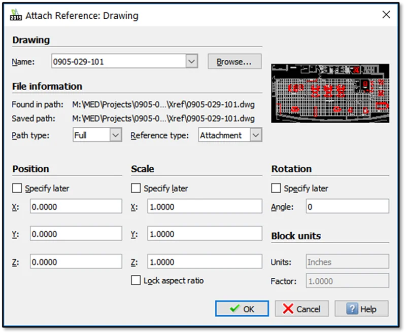
Task: Open the drawing Name dropdown list
Action: click(x=191, y=62)
